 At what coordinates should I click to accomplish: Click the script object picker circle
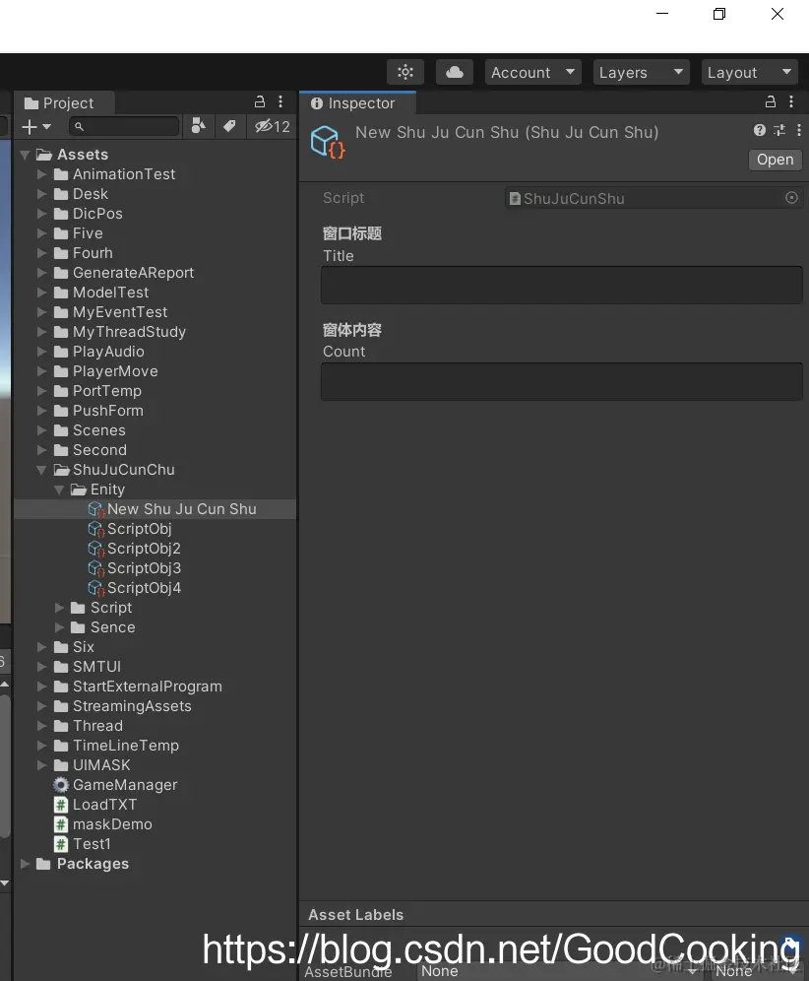pos(791,198)
